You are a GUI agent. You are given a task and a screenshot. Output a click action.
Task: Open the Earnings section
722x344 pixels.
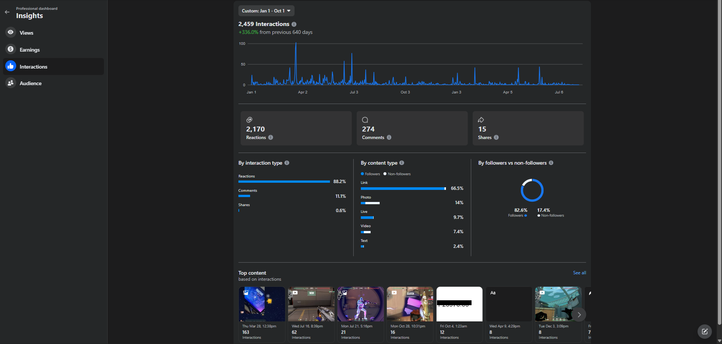click(29, 50)
